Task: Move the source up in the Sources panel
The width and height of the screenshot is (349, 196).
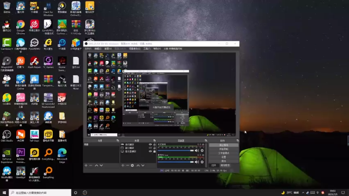Action: (x=138, y=166)
